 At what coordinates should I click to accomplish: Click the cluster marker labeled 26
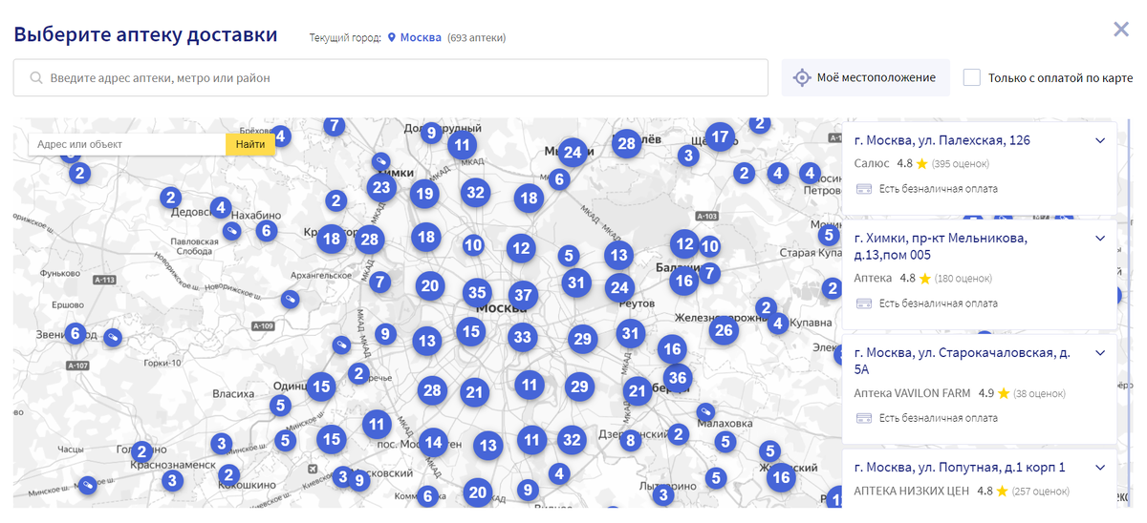pos(724,331)
